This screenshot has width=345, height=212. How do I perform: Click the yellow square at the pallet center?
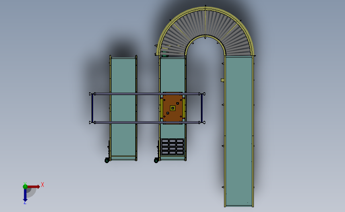pos(173,108)
